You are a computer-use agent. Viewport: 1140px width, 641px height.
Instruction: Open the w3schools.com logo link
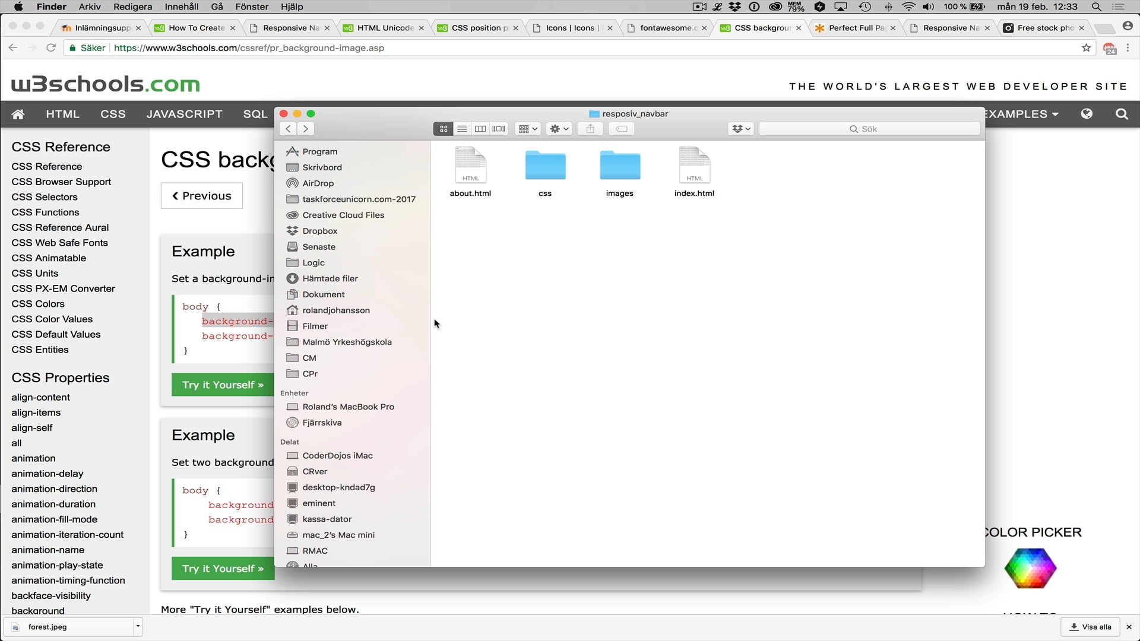[106, 84]
